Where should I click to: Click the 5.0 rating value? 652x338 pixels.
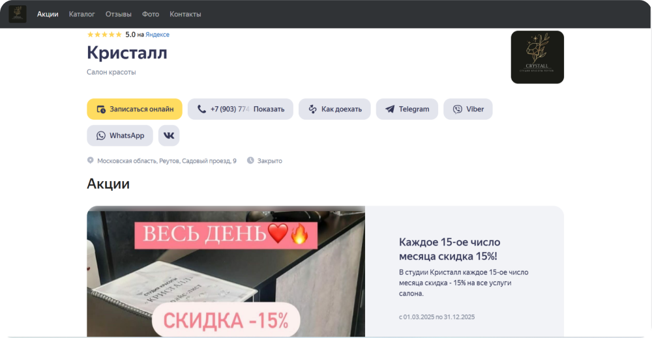130,35
